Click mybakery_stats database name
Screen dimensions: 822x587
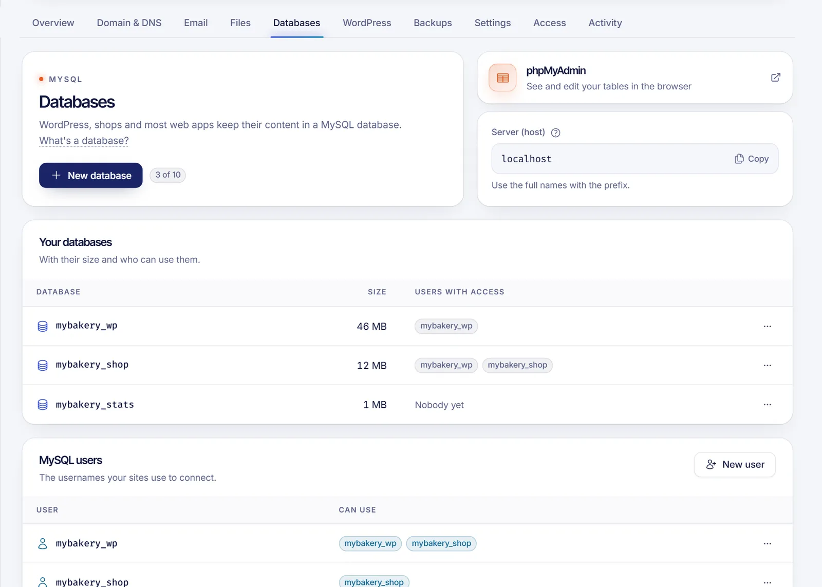(95, 405)
